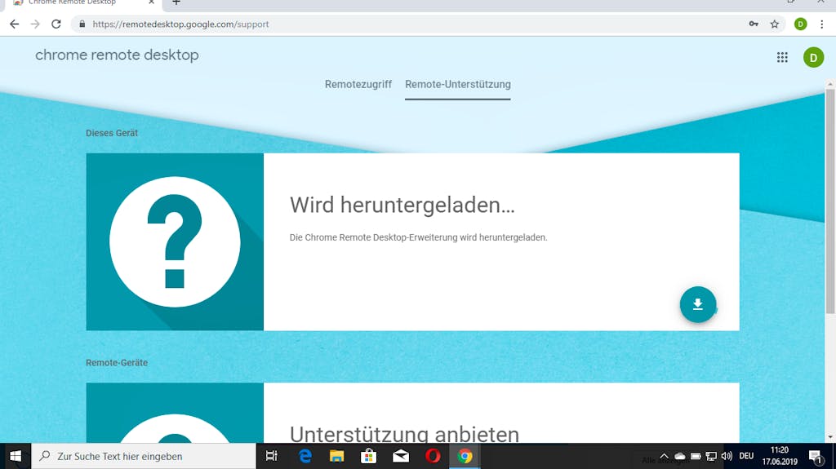Click the address bar URL

[180, 24]
